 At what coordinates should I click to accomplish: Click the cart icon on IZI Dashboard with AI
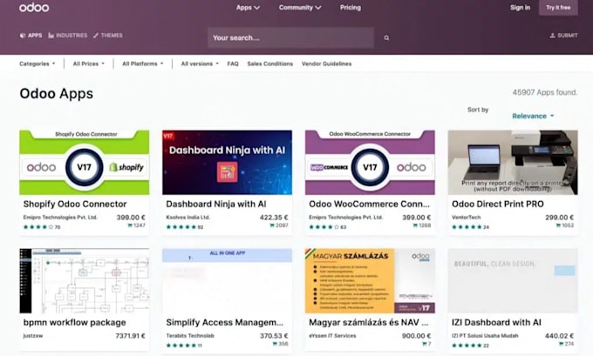[x=562, y=344]
